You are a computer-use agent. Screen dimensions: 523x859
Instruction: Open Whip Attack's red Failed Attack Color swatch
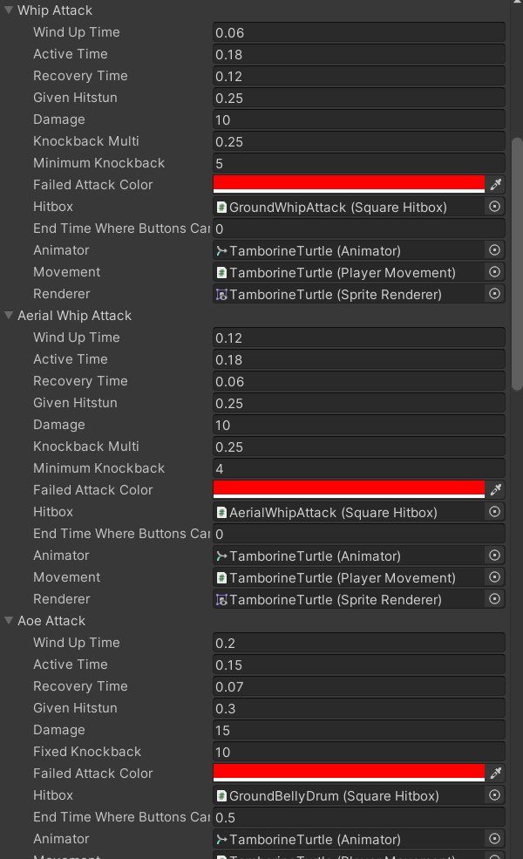(x=349, y=184)
